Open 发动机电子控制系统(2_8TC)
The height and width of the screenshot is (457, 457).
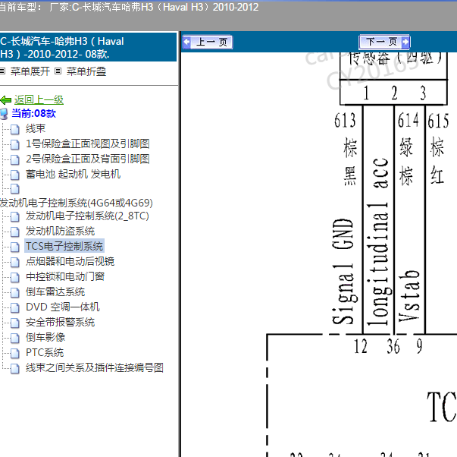click(87, 216)
